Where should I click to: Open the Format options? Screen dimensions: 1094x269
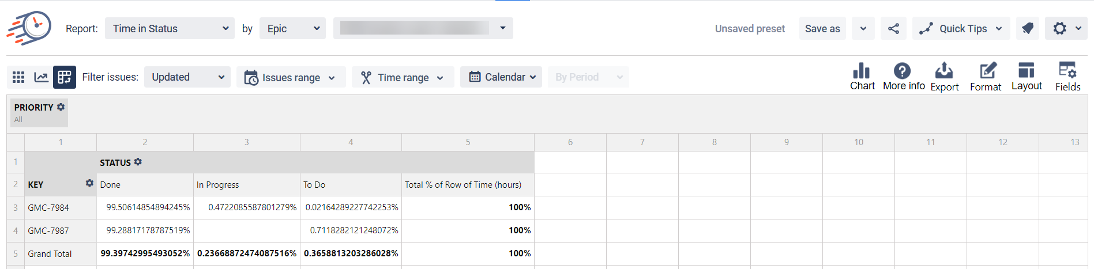point(986,76)
